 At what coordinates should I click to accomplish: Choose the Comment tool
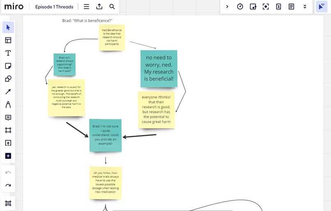(8, 118)
